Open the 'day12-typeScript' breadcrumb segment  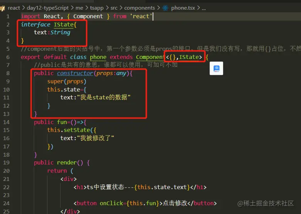point(48,8)
